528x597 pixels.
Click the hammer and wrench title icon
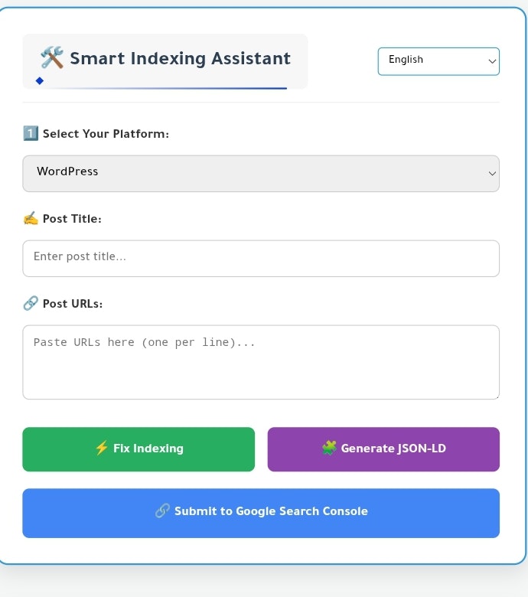coord(52,57)
